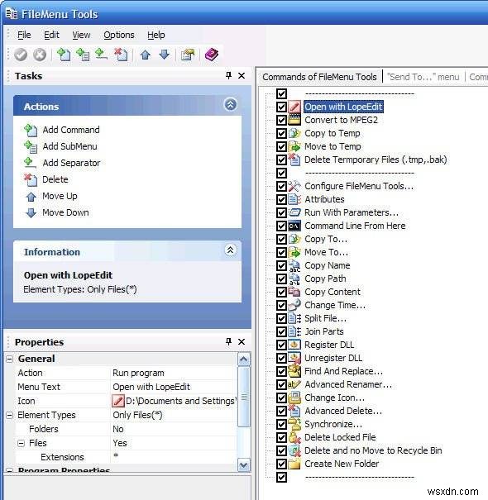
Task: Click the Cancel Changes X toolbar icon
Action: click(40, 55)
